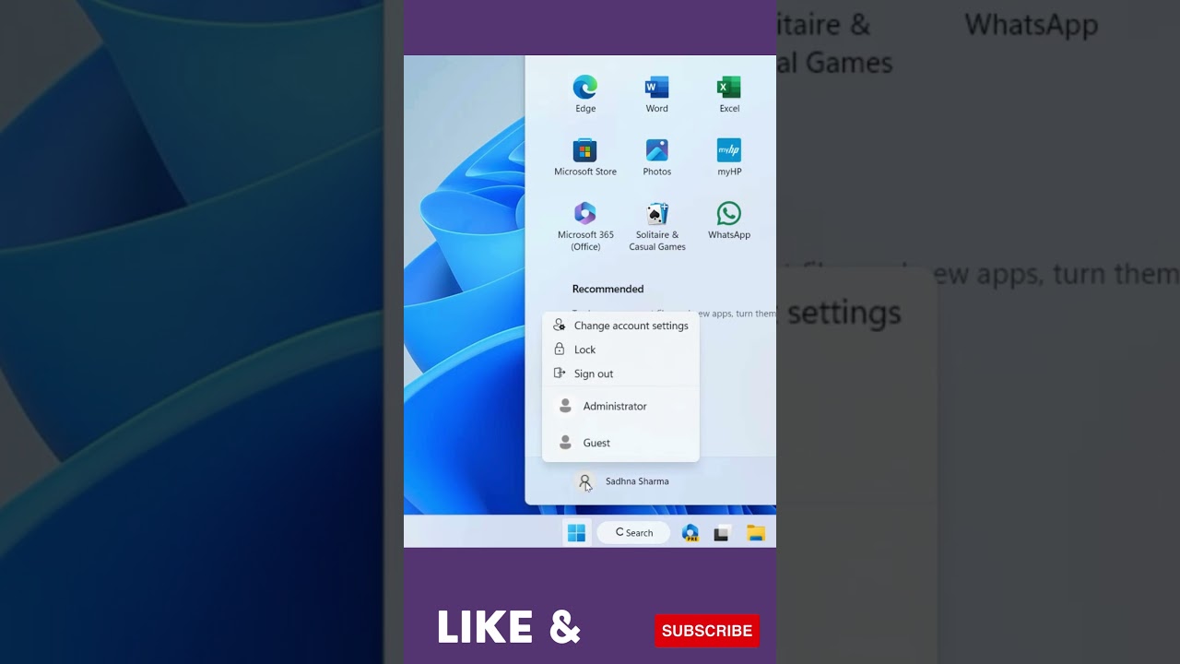
Task: Select Change account settings
Action: pyautogui.click(x=620, y=326)
